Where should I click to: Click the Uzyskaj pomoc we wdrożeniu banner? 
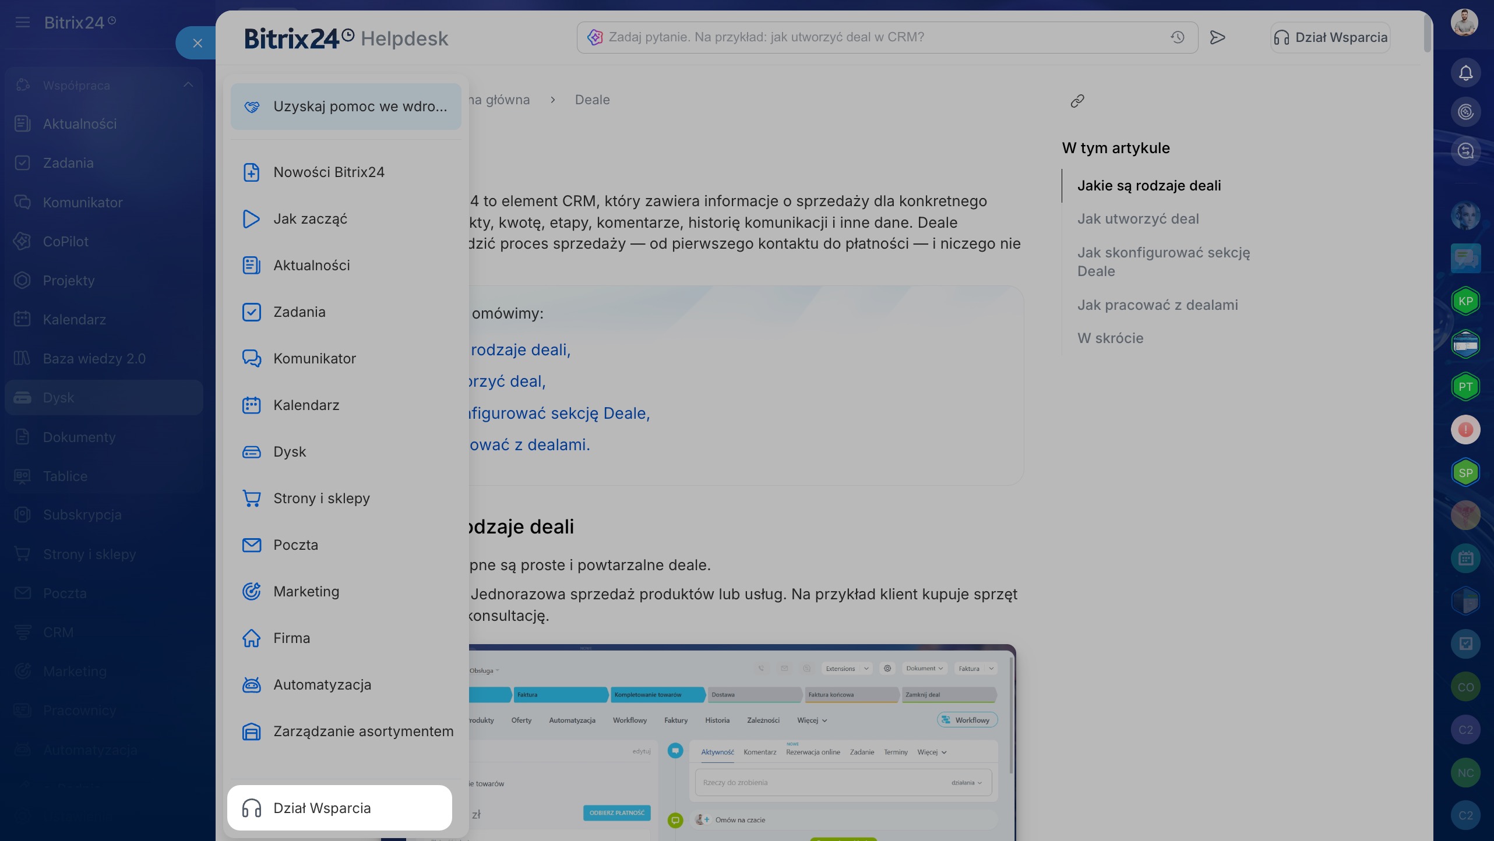click(x=346, y=107)
